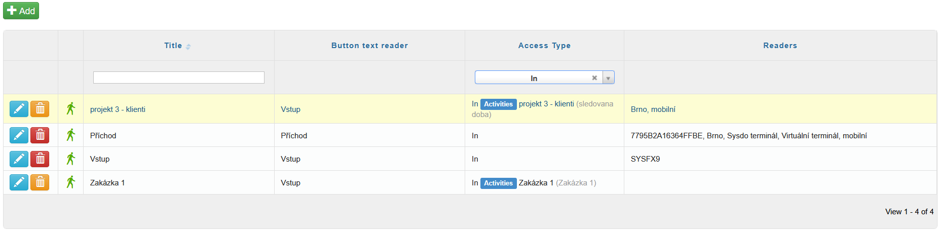The height and width of the screenshot is (231, 938).
Task: Open the projekt 3 - klienti link
Action: 118,109
